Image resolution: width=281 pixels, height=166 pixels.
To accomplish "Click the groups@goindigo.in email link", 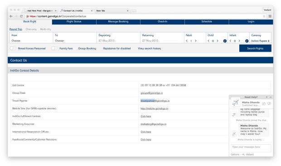I will click(152, 93).
